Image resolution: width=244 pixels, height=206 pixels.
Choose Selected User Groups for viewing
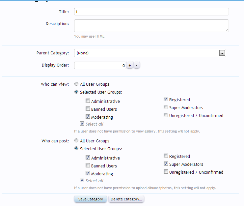pos(76,92)
